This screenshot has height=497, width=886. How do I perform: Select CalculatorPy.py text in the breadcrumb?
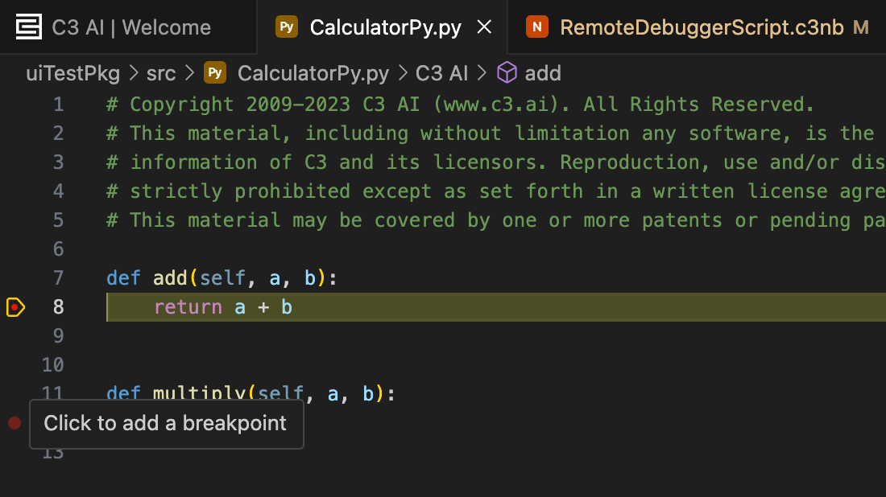click(x=313, y=73)
